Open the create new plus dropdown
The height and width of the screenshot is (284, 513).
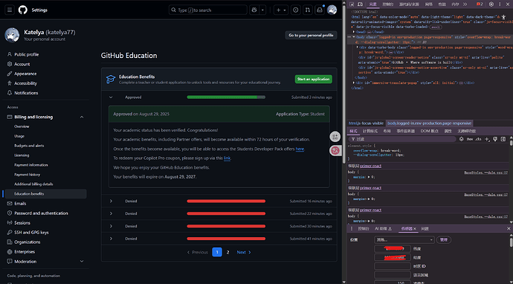(281, 10)
